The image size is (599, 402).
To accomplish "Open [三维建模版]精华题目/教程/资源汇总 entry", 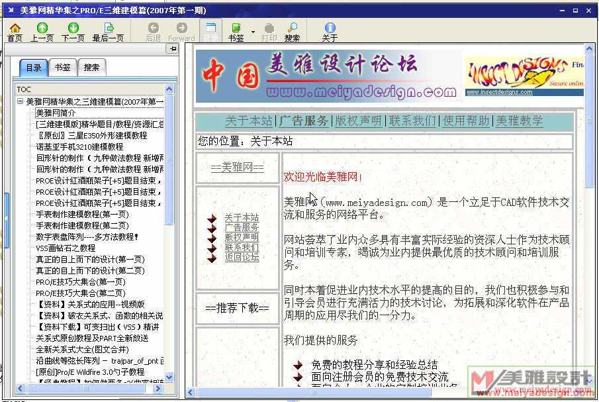I will point(100,124).
